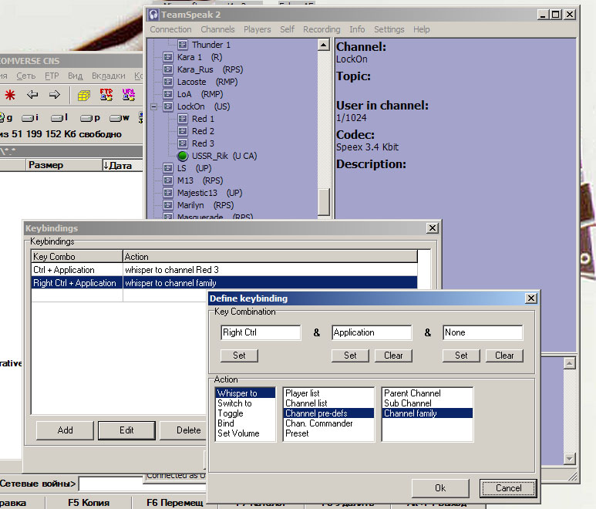
Task: Open the Вкладки menu in file manager
Action: (109, 76)
